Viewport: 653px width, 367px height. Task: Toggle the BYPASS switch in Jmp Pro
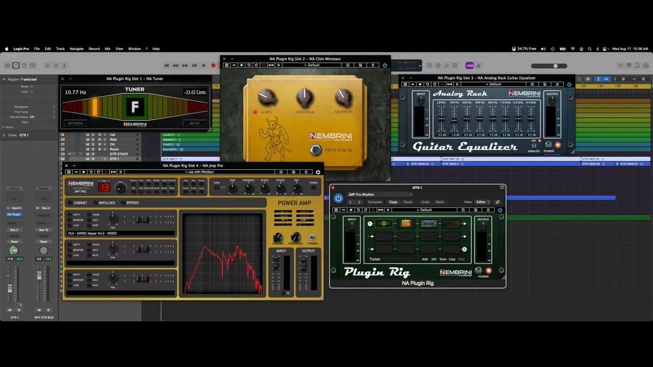pyautogui.click(x=123, y=203)
